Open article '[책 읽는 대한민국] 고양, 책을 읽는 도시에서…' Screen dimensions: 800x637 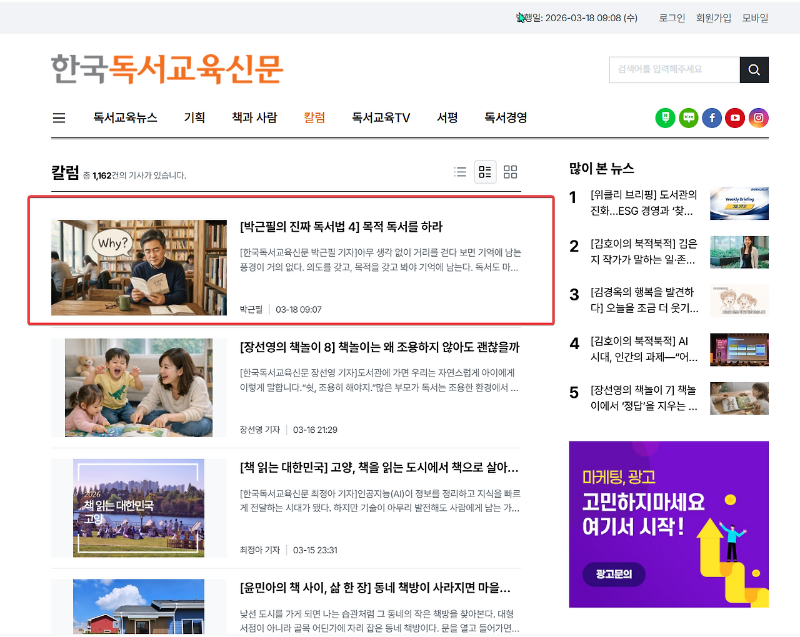[x=379, y=468]
